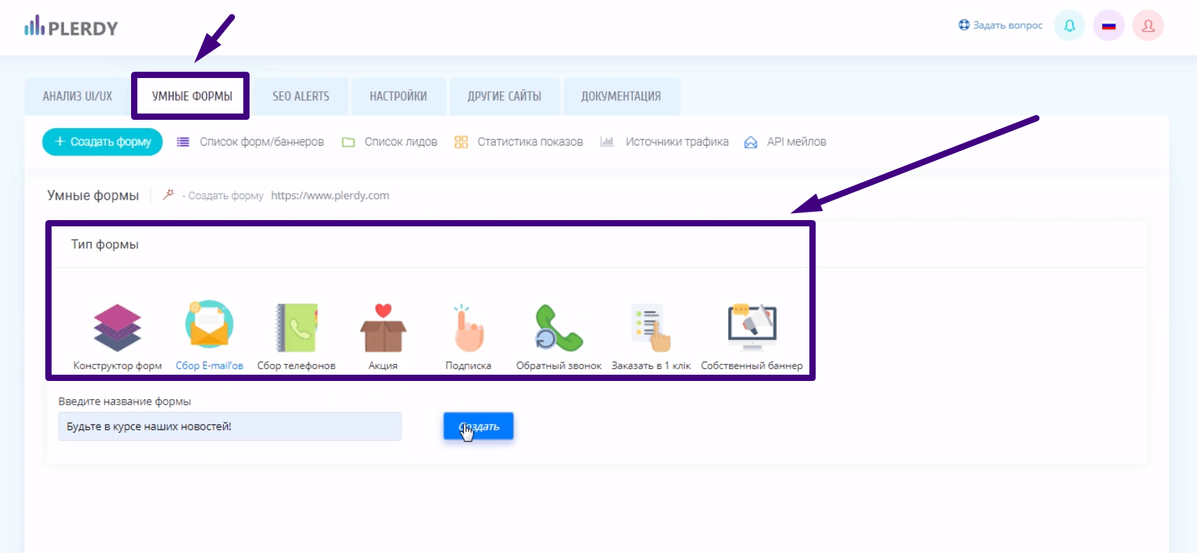Choose the Сбор E-mail'ов envelope icon
The width and height of the screenshot is (1197, 553).
(209, 325)
